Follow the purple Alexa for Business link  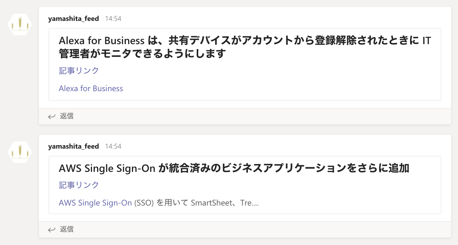click(91, 89)
